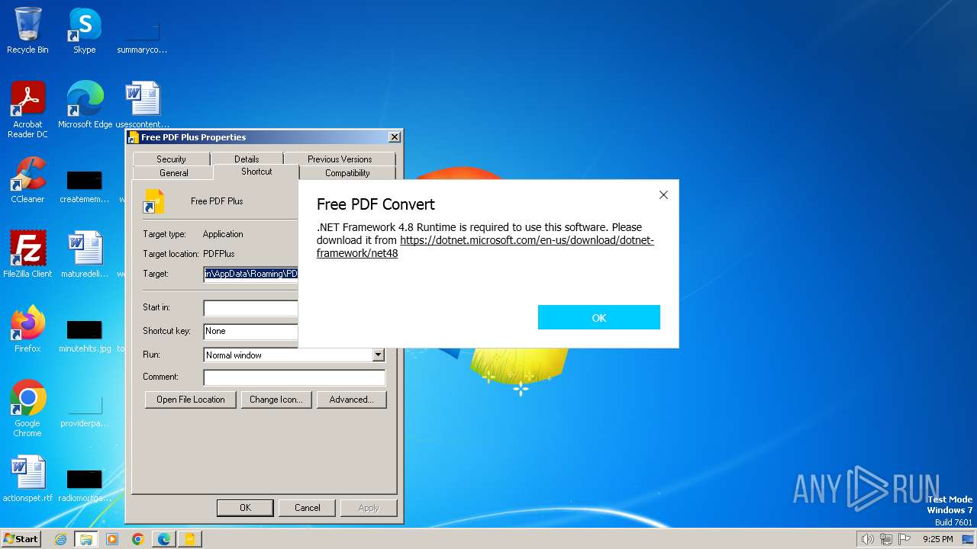The image size is (977, 549).
Task: Follow the dotnet.microsoft.com download link
Action: pyautogui.click(x=485, y=246)
